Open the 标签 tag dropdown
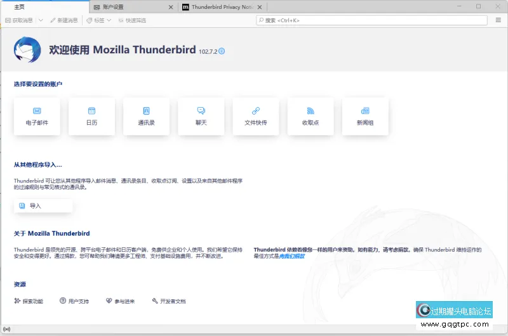Viewport: 508px width, 336px height. (99, 20)
